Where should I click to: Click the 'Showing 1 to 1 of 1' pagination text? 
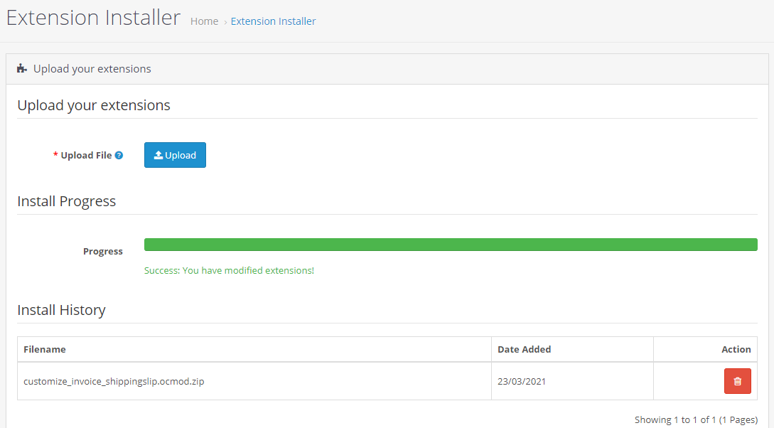696,419
